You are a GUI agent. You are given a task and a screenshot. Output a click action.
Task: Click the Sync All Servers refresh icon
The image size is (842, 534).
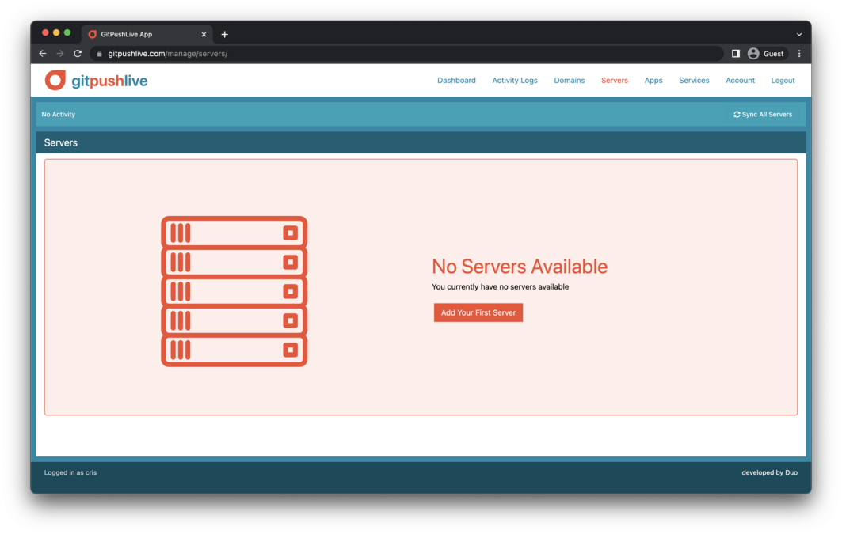pos(737,114)
